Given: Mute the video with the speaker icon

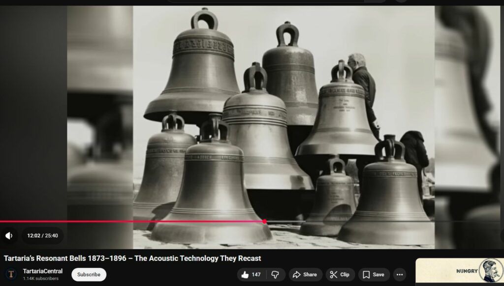Looking at the screenshot, I should point(9,236).
